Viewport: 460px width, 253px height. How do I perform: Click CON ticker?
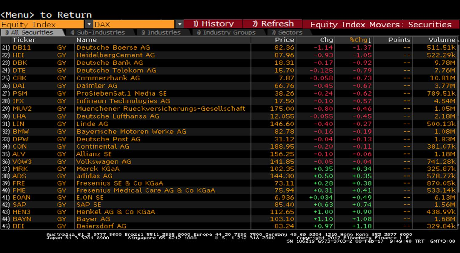[x=20, y=146]
